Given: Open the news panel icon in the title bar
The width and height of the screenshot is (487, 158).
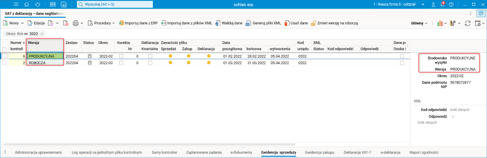Looking at the screenshot, I should click(53, 5).
